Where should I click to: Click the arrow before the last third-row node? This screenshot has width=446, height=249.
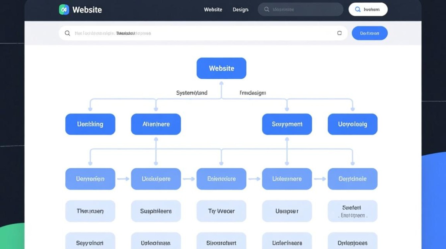pyautogui.click(x=320, y=179)
